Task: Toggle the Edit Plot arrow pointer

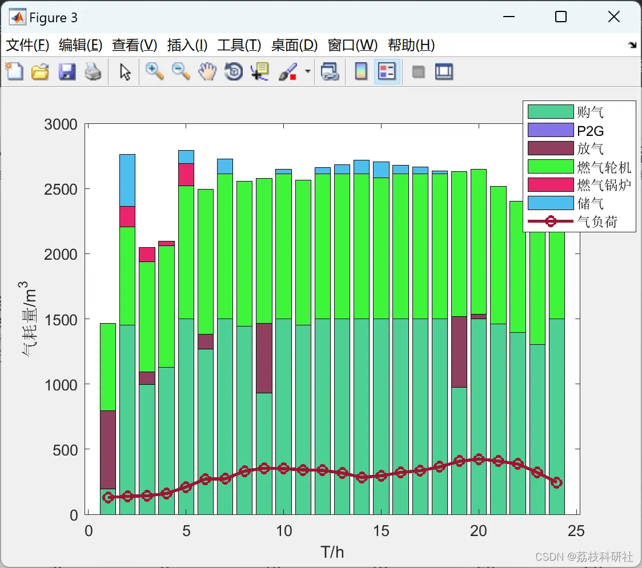Action: [x=125, y=71]
